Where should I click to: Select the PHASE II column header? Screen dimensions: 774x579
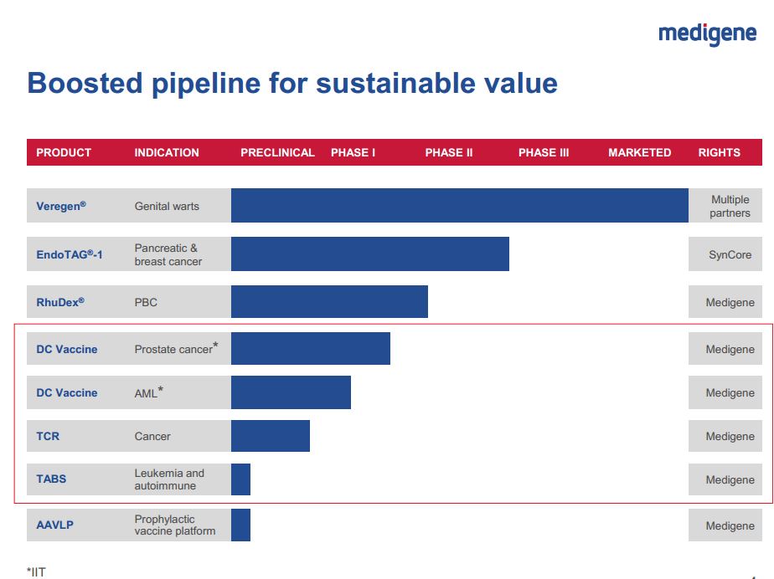(448, 152)
